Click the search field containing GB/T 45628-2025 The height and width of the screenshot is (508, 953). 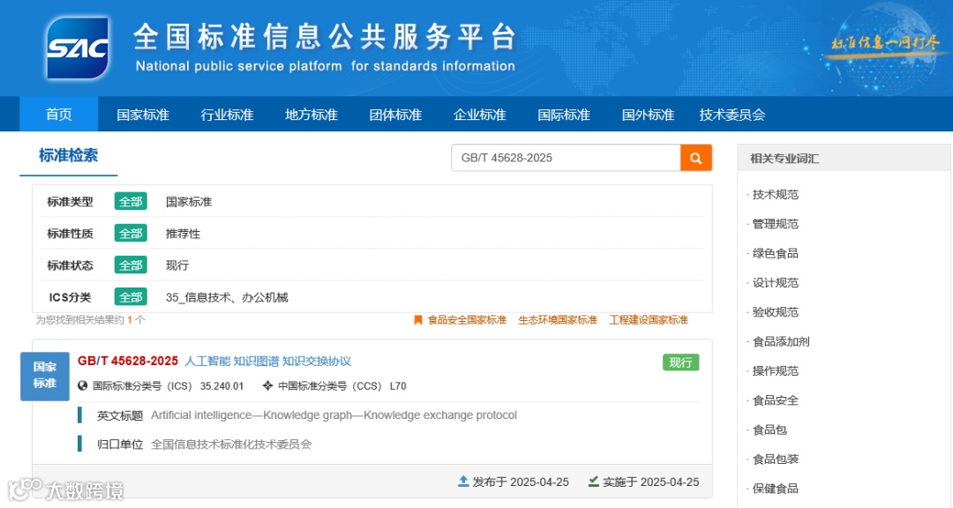(x=566, y=158)
